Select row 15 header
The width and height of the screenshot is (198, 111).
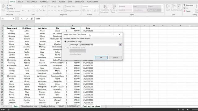[x=2, y=65]
